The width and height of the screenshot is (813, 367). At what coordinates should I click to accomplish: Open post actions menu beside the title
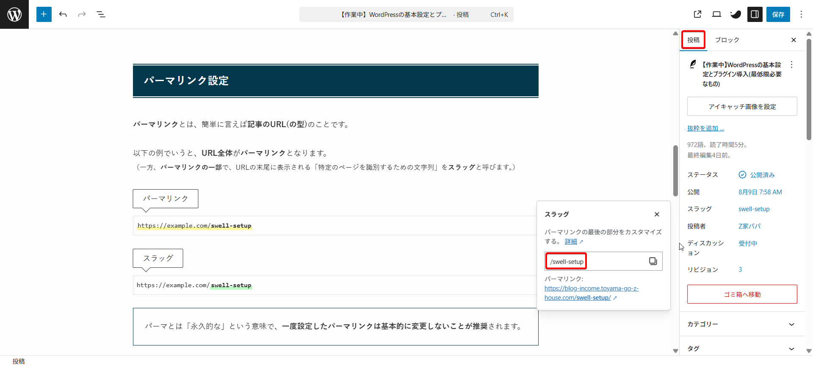point(791,65)
